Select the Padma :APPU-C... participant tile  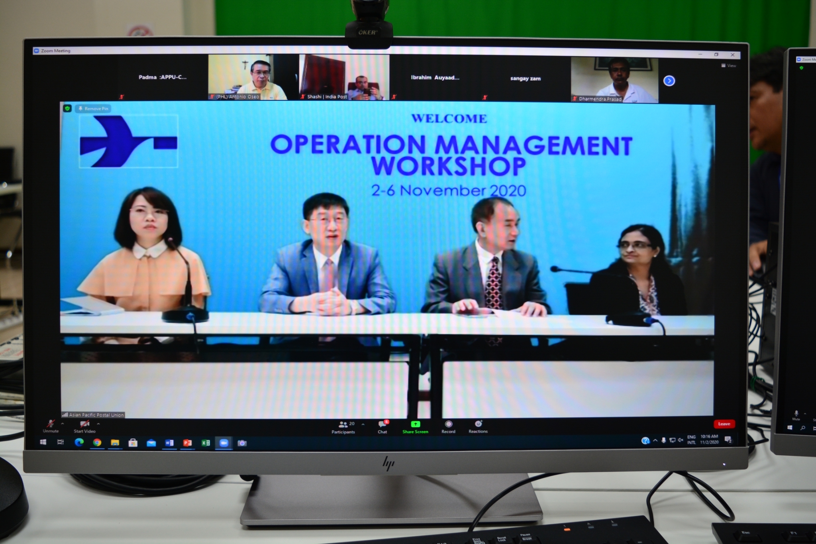163,77
